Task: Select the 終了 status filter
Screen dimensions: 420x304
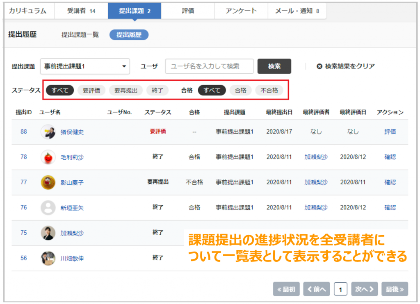Action: pos(157,91)
